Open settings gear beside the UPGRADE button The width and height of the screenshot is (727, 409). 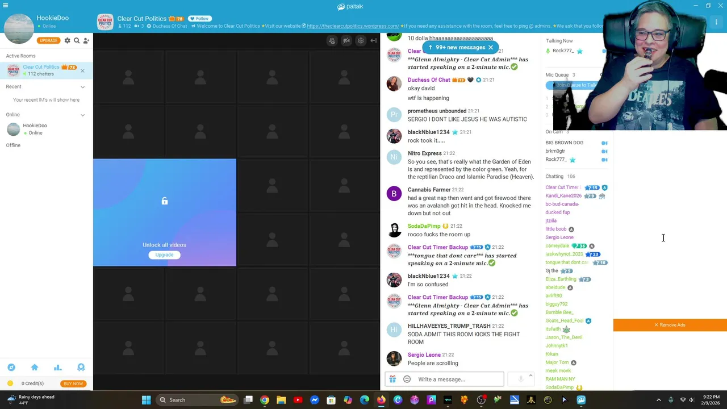(67, 40)
